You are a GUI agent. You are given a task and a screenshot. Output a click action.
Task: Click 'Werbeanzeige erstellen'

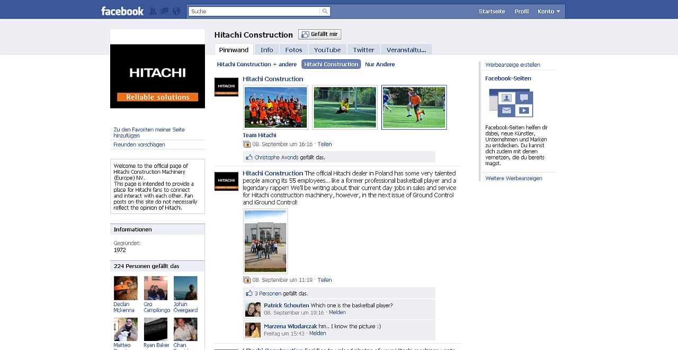(513, 65)
